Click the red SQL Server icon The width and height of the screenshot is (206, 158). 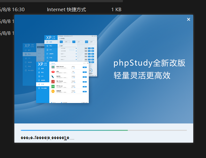(53, 82)
